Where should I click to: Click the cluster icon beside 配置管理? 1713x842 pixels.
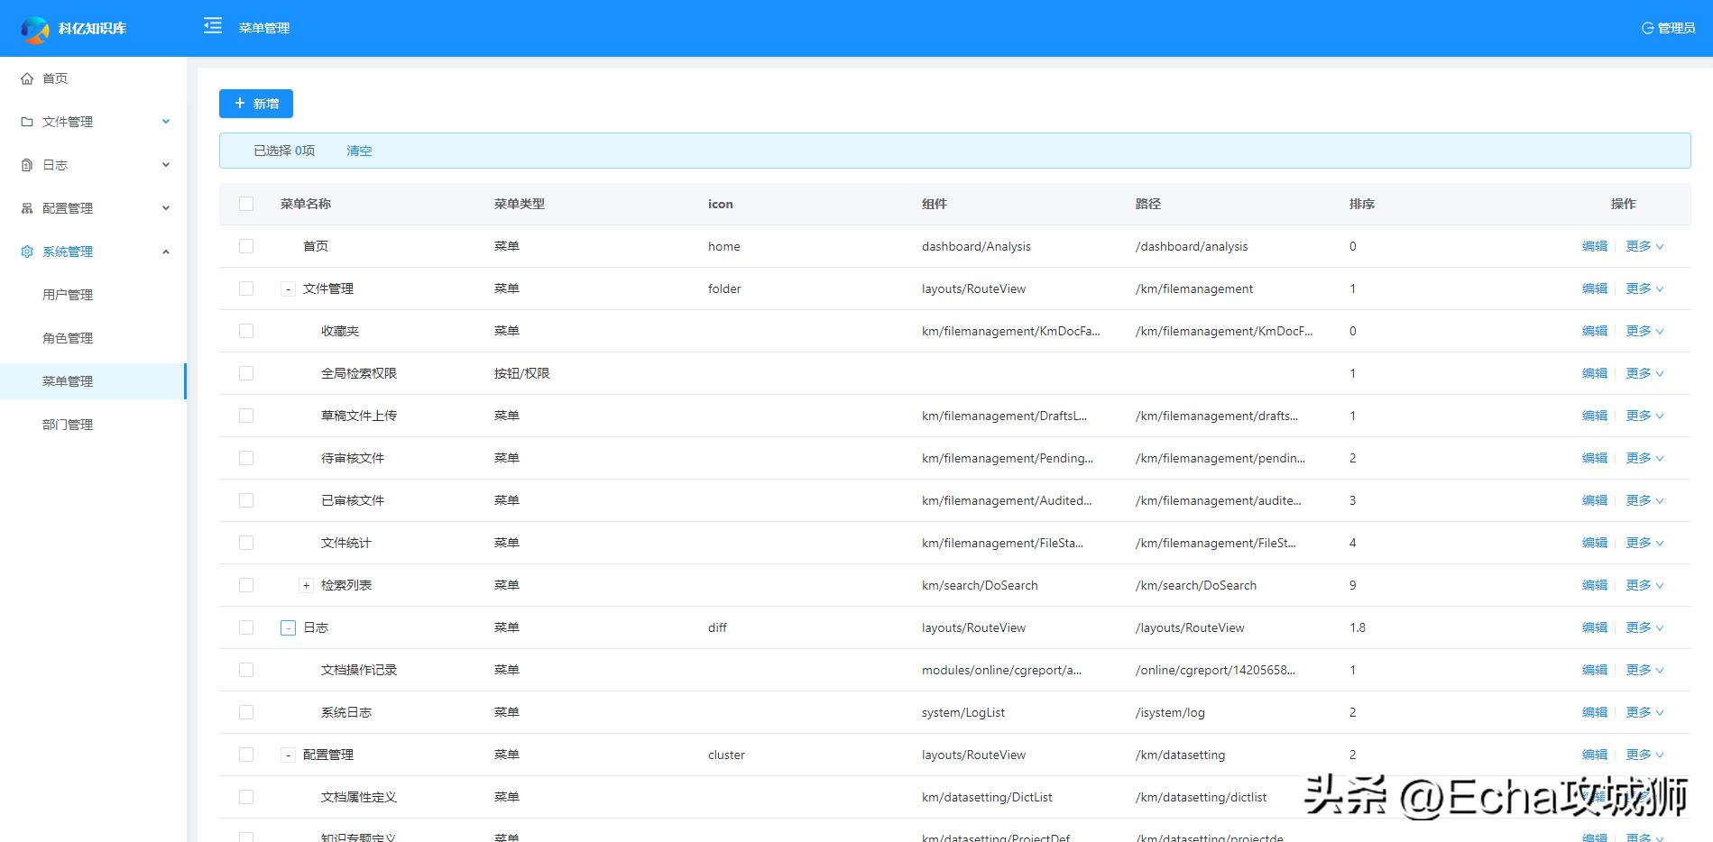coord(27,208)
